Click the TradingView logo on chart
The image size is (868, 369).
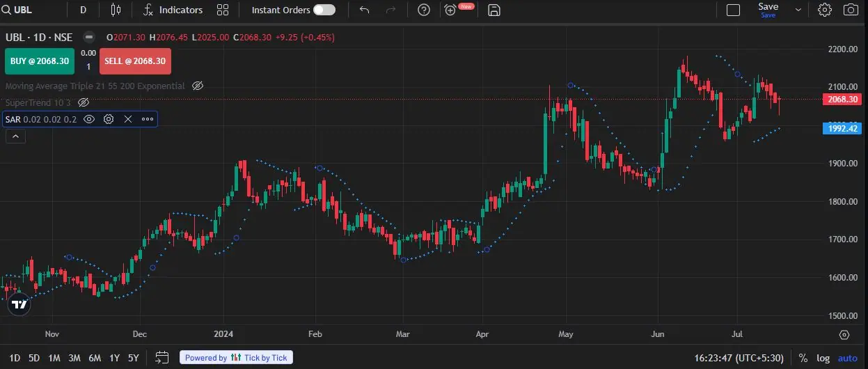19,304
